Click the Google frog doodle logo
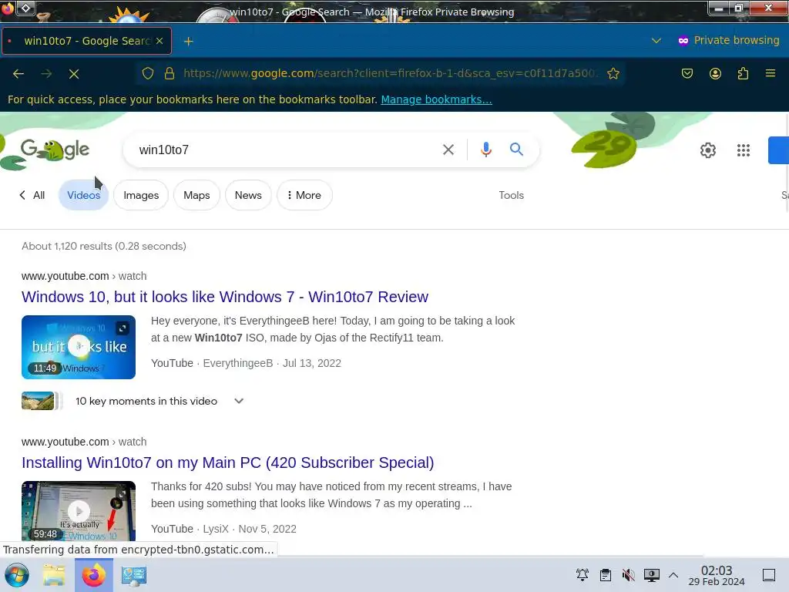This screenshot has width=789, height=592. 55,150
